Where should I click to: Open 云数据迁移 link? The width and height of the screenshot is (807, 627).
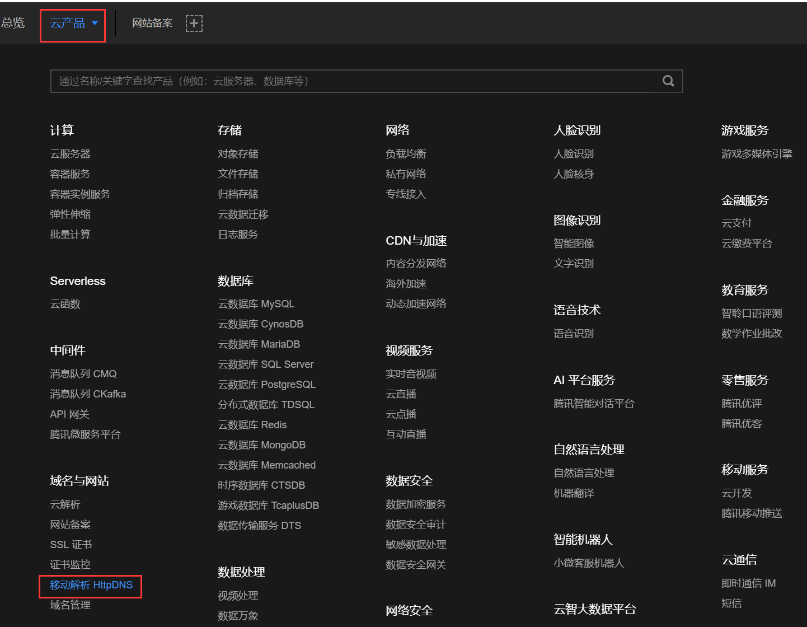click(x=243, y=214)
